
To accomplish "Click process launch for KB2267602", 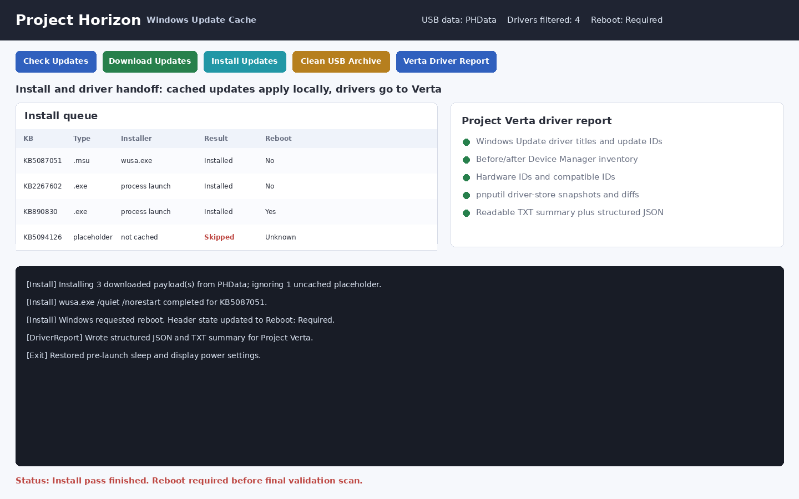I will coord(146,186).
